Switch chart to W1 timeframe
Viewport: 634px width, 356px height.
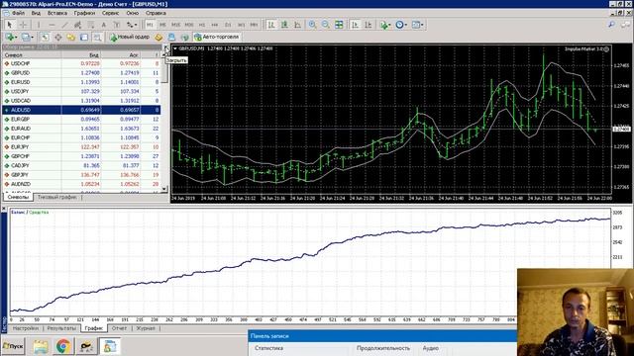(x=241, y=25)
